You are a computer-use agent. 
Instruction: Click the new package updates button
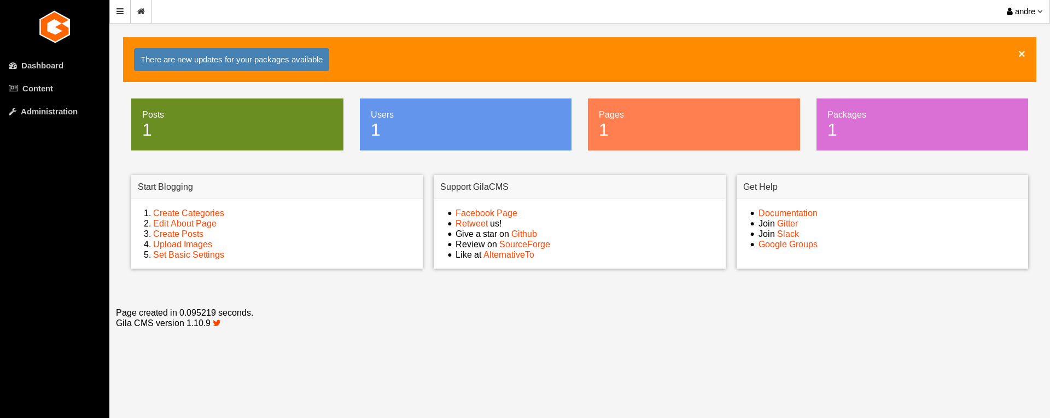click(231, 60)
